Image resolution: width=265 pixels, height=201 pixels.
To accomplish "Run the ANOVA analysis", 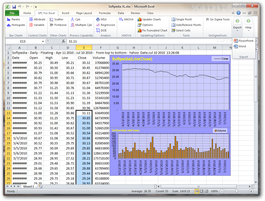I will 126,19.
